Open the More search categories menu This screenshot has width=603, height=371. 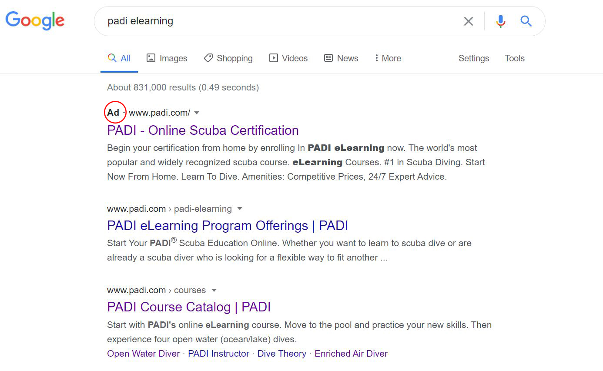tap(387, 58)
